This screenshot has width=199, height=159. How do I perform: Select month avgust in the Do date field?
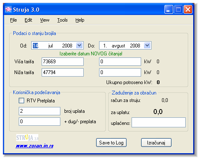point(118,46)
